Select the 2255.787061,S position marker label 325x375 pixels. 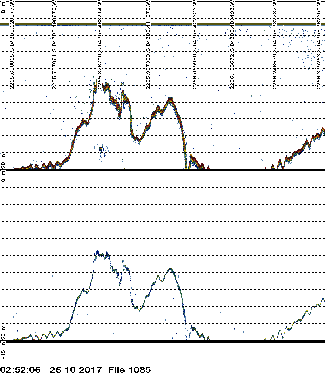point(55,45)
